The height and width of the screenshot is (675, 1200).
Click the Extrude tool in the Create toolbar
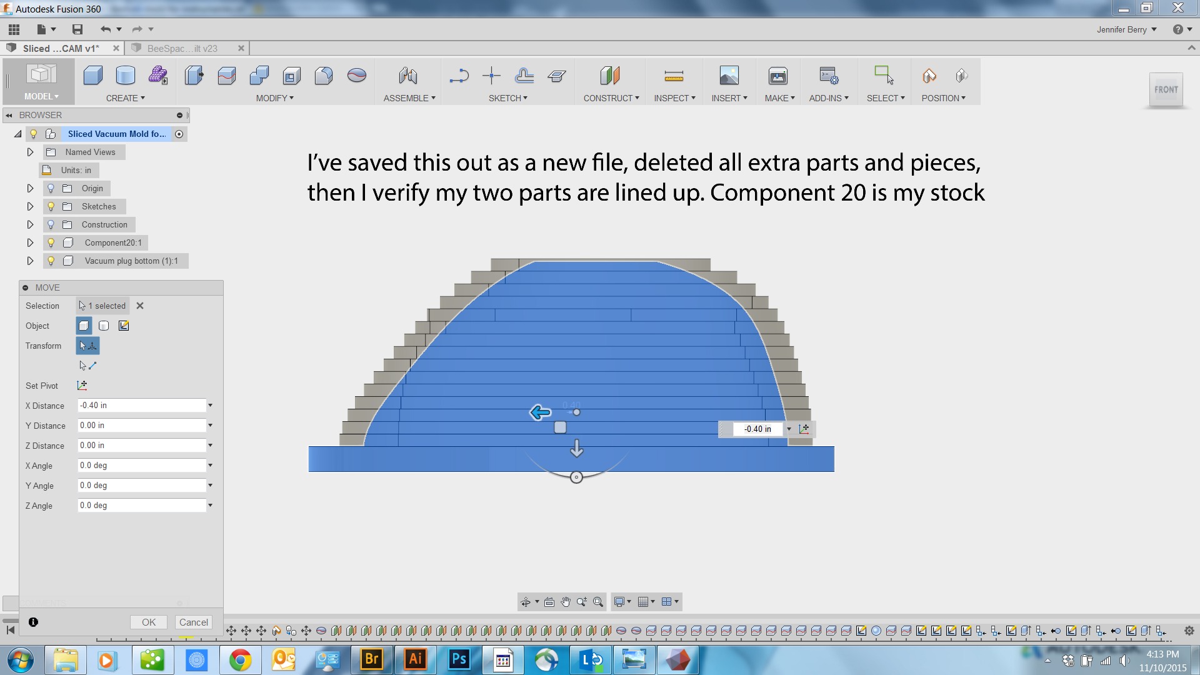93,76
